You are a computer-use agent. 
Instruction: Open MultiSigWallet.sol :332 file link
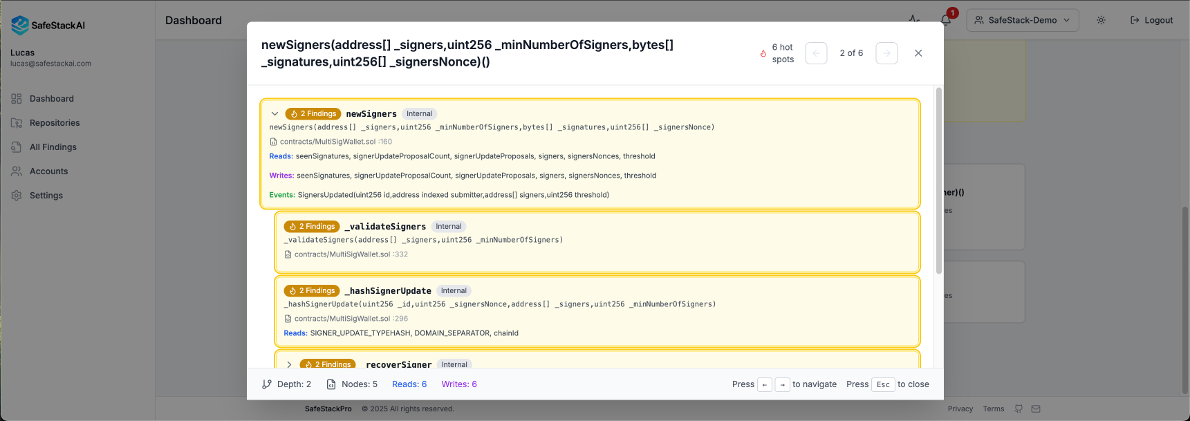351,254
